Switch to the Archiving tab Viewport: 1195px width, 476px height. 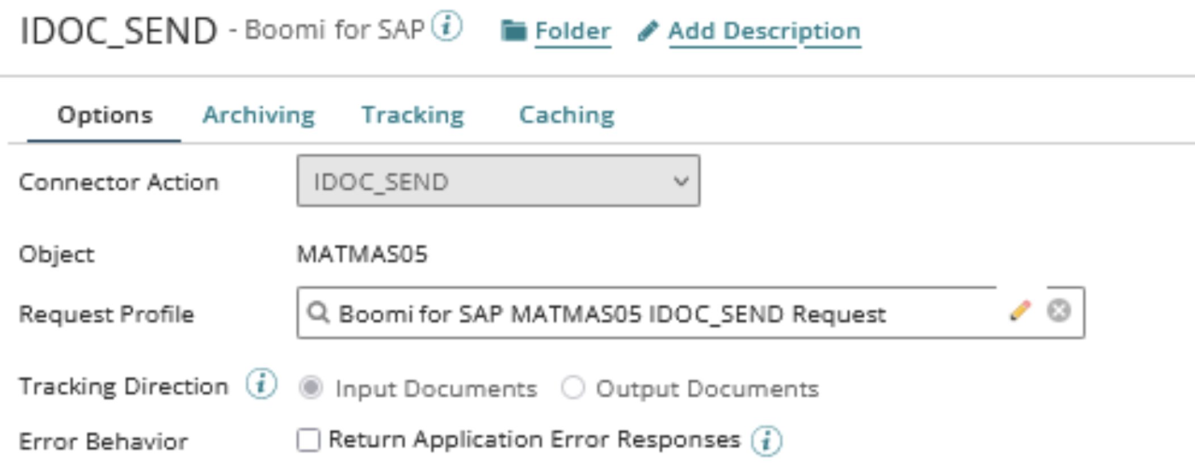tap(259, 115)
